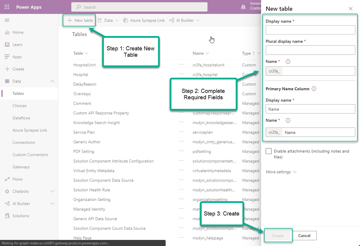Image resolution: width=360 pixels, height=246 pixels.
Task: Go to Tables in the sidebar
Action: [18, 93]
